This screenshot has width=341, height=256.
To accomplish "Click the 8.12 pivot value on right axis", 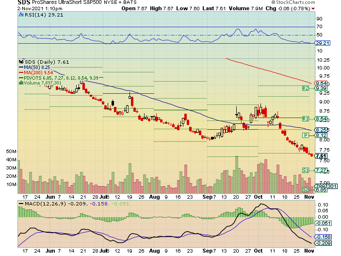I will pyautogui.click(x=321, y=136).
